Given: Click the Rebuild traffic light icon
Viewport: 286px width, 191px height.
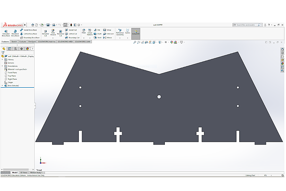Looking at the screenshot, I should click(x=71, y=25).
